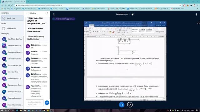Click Save icon in shared Word window
This screenshot has width=200, height=112.
86,23
